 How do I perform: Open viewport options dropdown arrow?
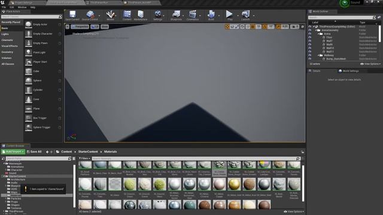tap(68, 26)
